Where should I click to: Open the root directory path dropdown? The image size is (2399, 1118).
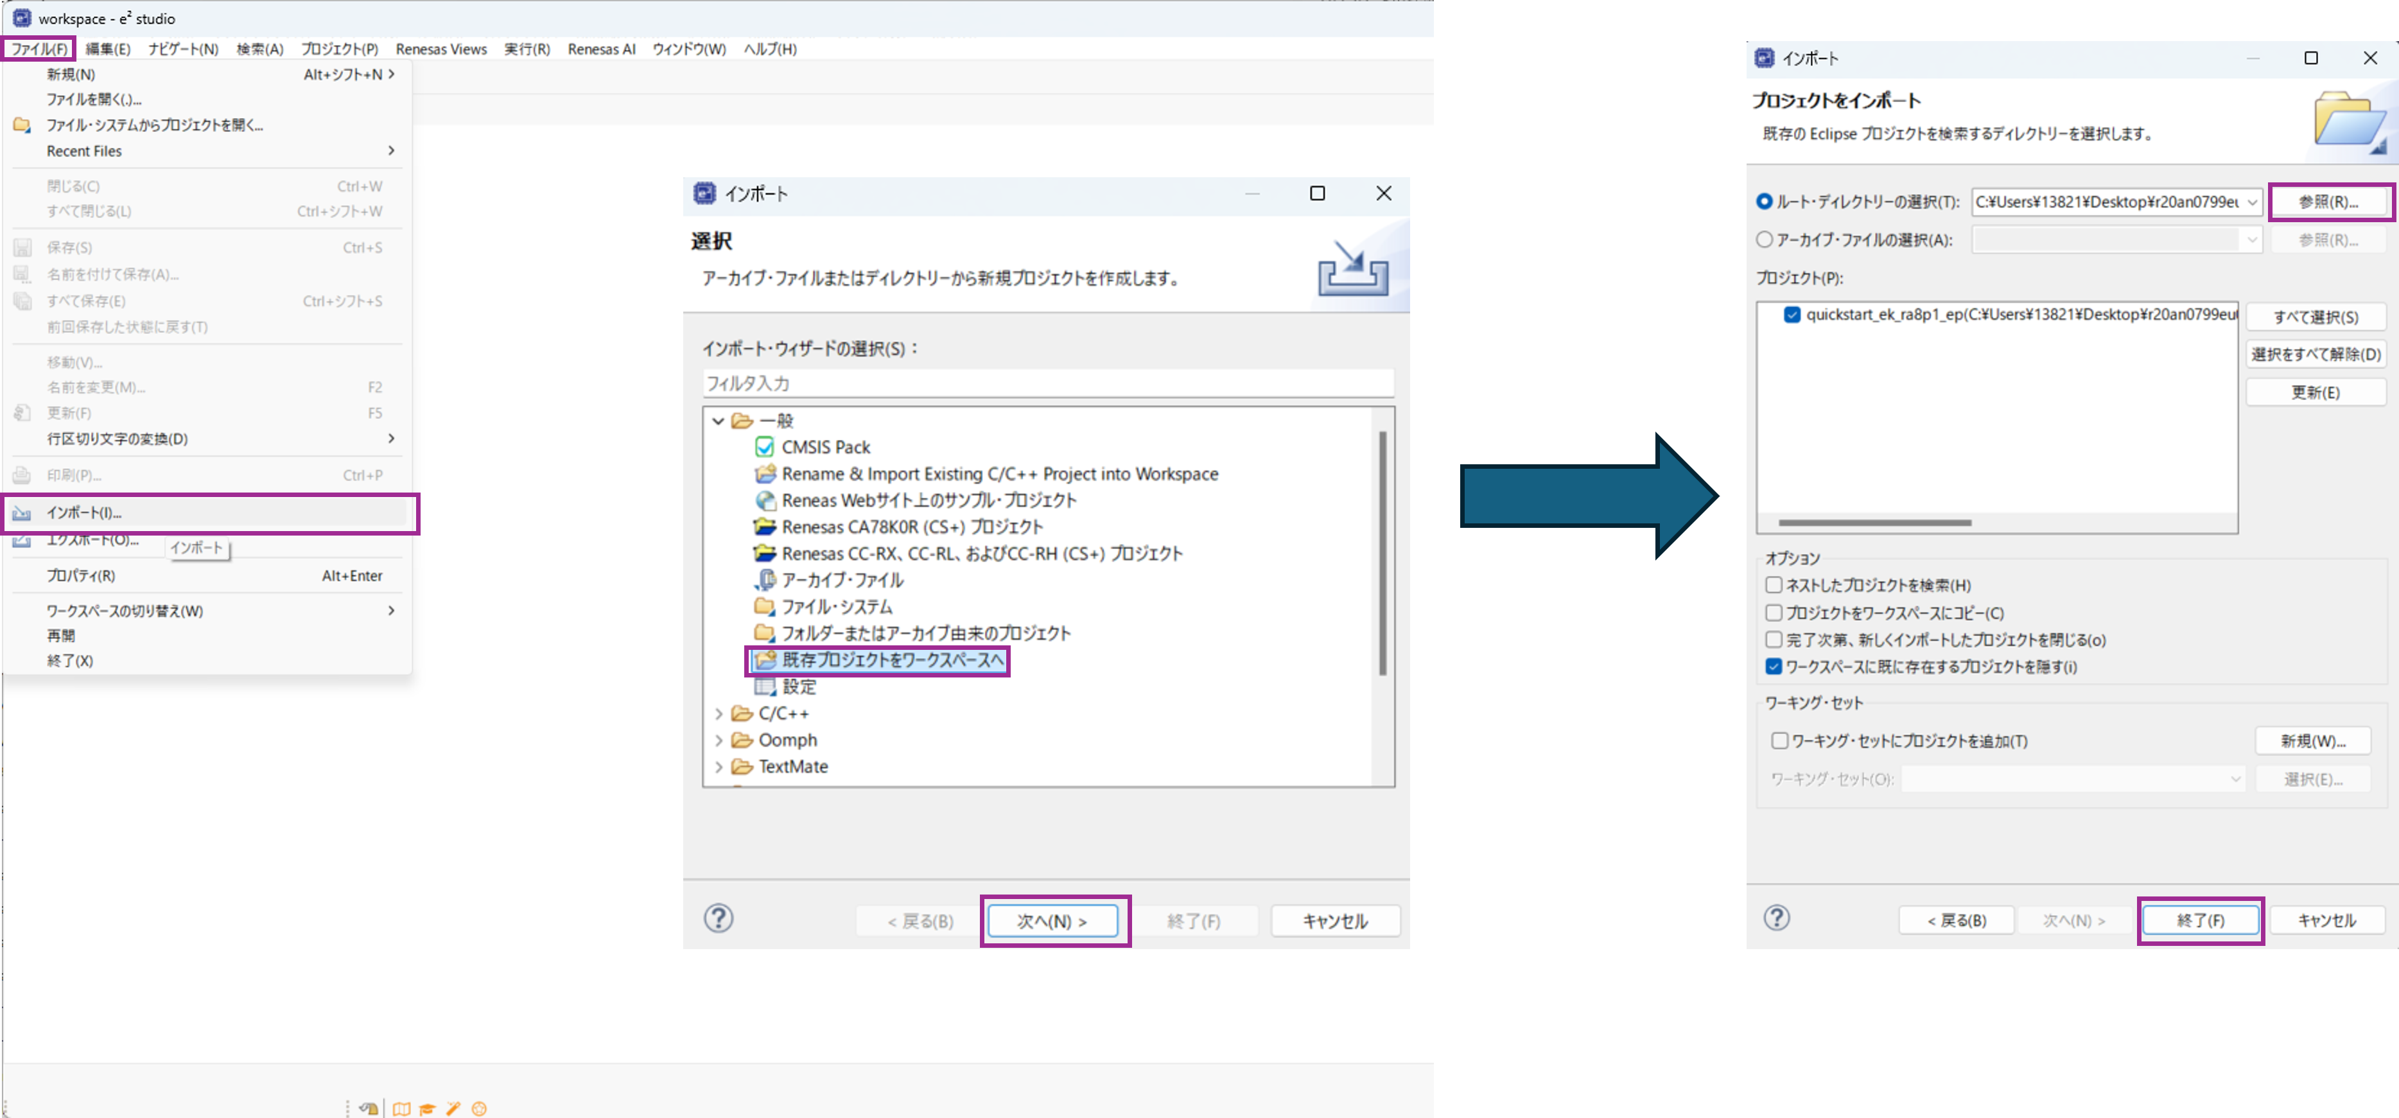point(2252,202)
